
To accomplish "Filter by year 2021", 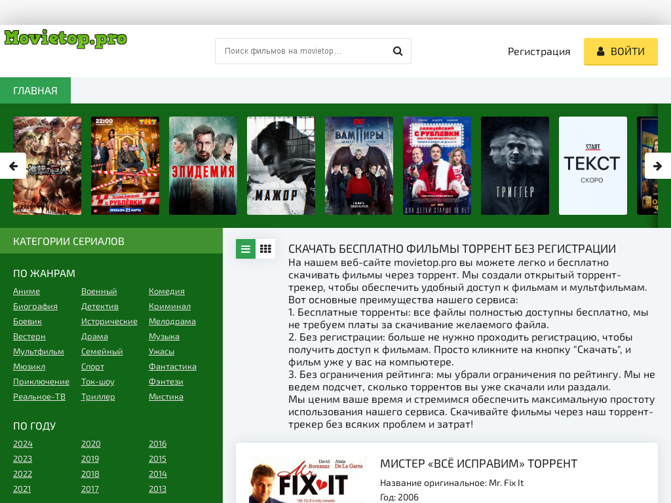I will coord(22,489).
